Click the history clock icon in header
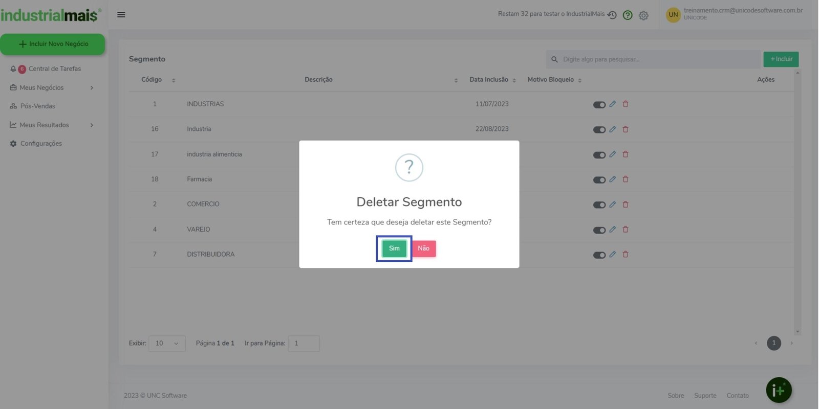819x409 pixels. tap(612, 15)
